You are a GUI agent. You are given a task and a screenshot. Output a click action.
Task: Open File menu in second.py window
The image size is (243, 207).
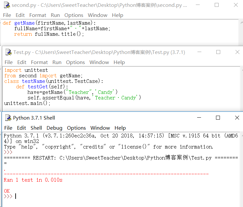click(x=7, y=15)
